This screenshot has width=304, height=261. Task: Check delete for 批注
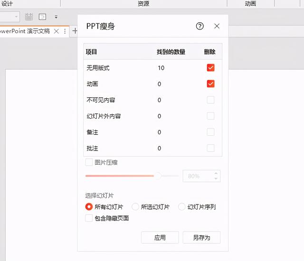(x=210, y=148)
